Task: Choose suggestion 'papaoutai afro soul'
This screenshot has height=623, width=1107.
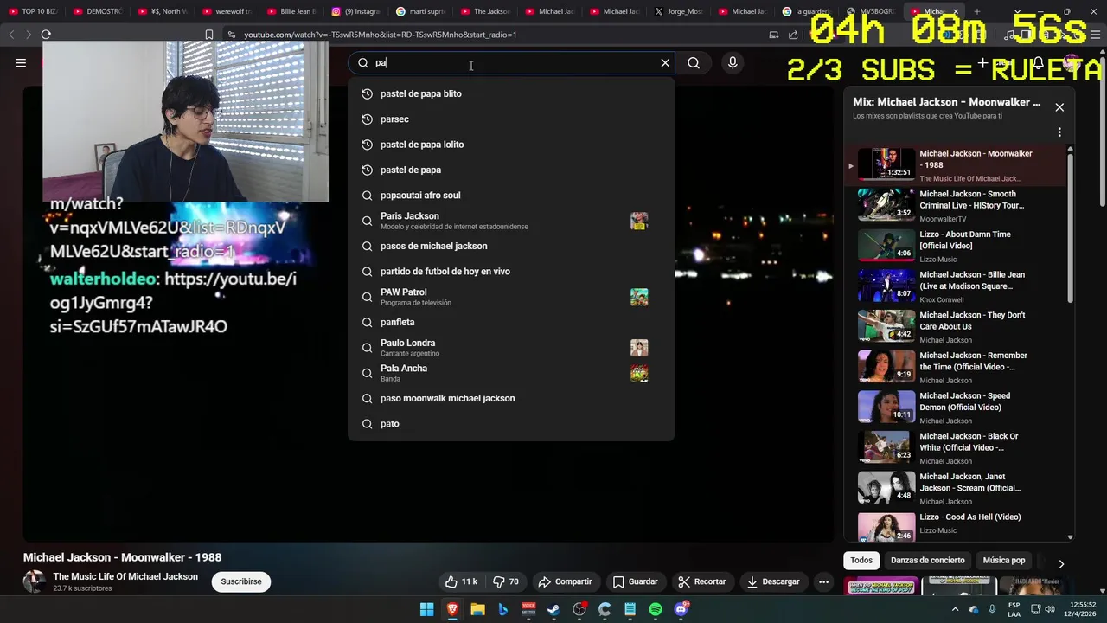Action: pos(510,196)
